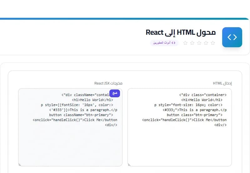This screenshot has height=173, width=250.
Task: Grab the resize handle of HTML input box
Action: [129, 165]
